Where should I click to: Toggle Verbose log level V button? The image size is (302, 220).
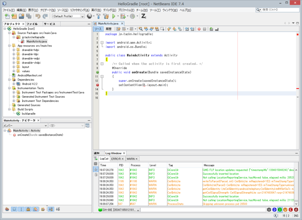coord(269,209)
